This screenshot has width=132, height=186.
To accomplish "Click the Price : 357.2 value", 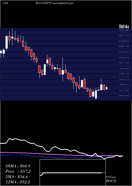I will [x=18, y=171].
